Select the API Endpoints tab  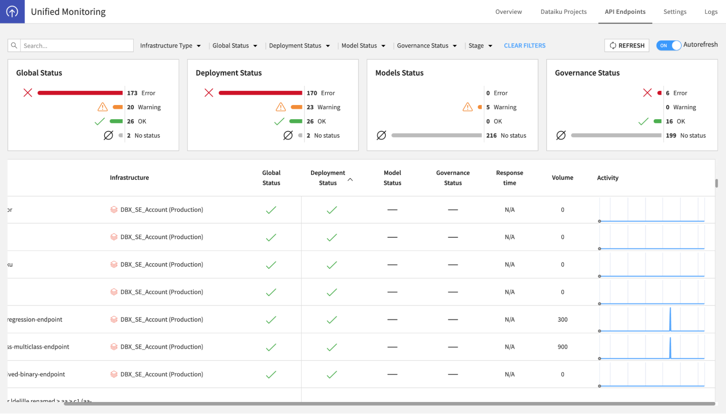pos(625,12)
